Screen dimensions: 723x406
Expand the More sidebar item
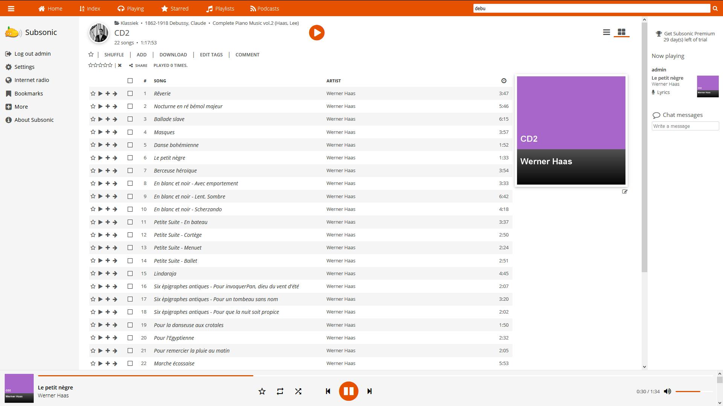21,107
